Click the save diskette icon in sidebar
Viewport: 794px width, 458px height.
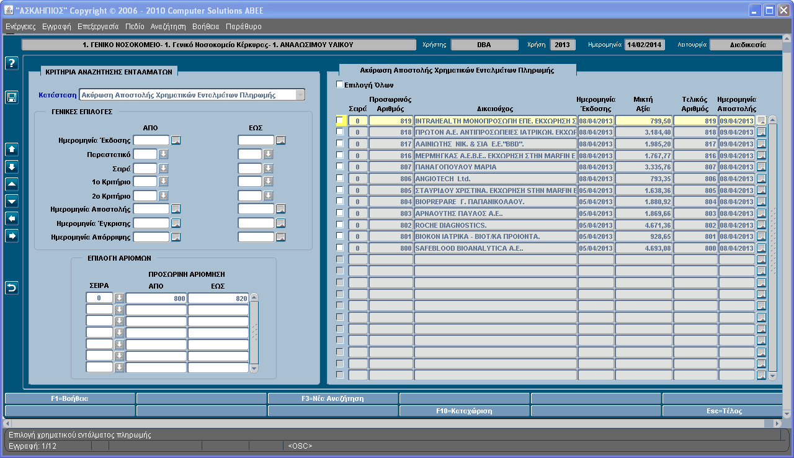(11, 97)
